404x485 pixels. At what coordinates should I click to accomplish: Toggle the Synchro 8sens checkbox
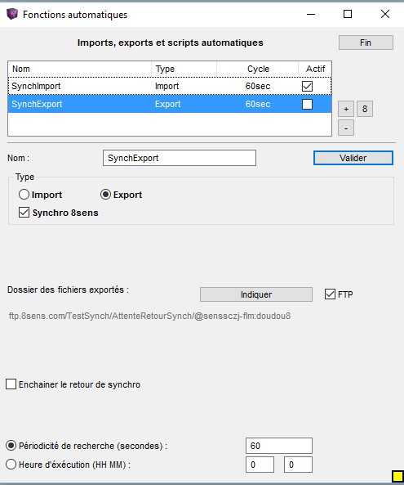(x=24, y=213)
